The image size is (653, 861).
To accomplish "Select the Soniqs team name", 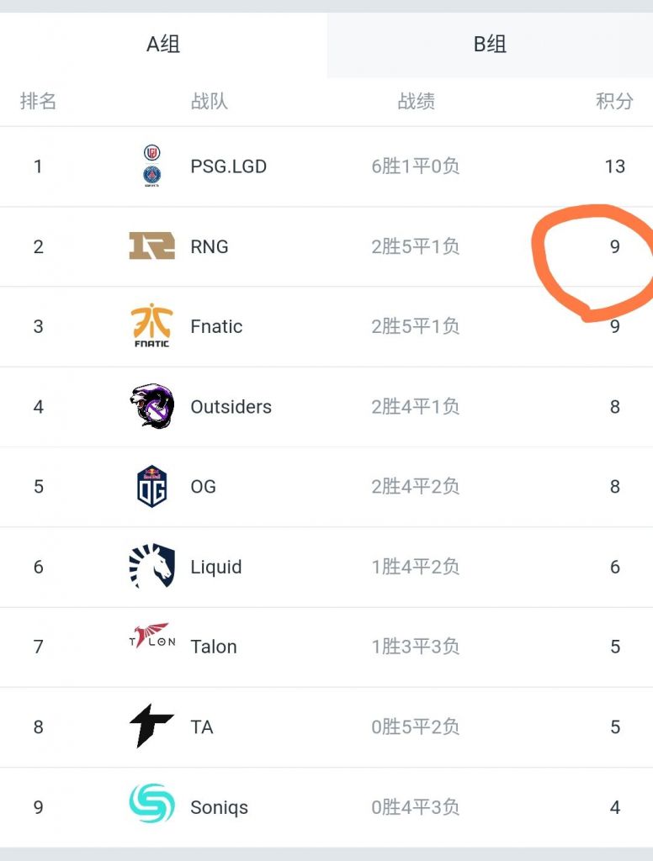I will coord(219,808).
